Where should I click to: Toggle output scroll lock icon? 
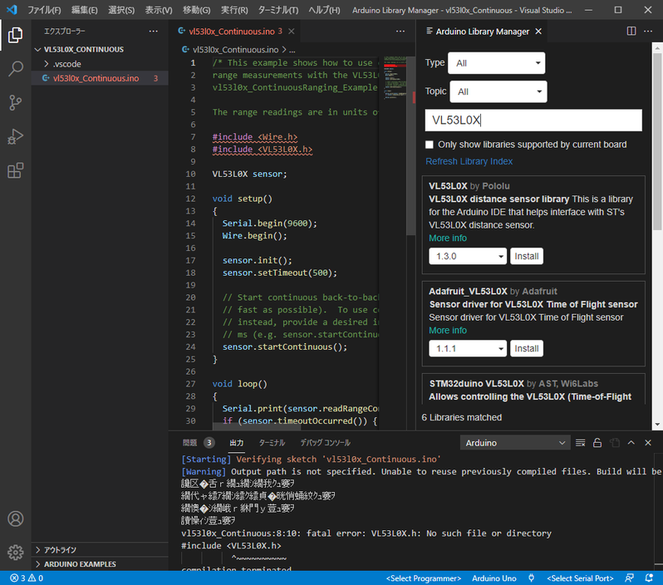[597, 443]
